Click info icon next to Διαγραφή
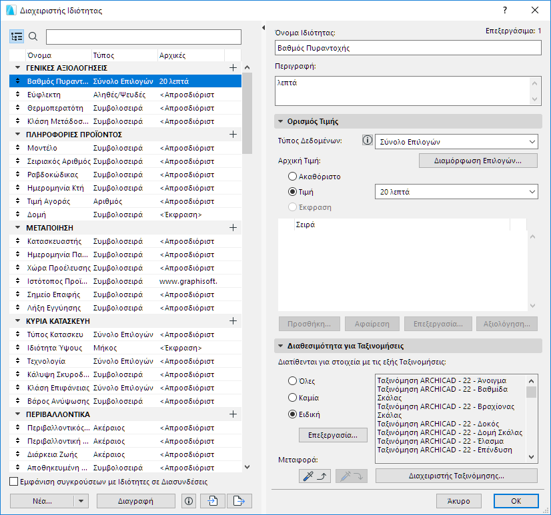 click(x=189, y=501)
